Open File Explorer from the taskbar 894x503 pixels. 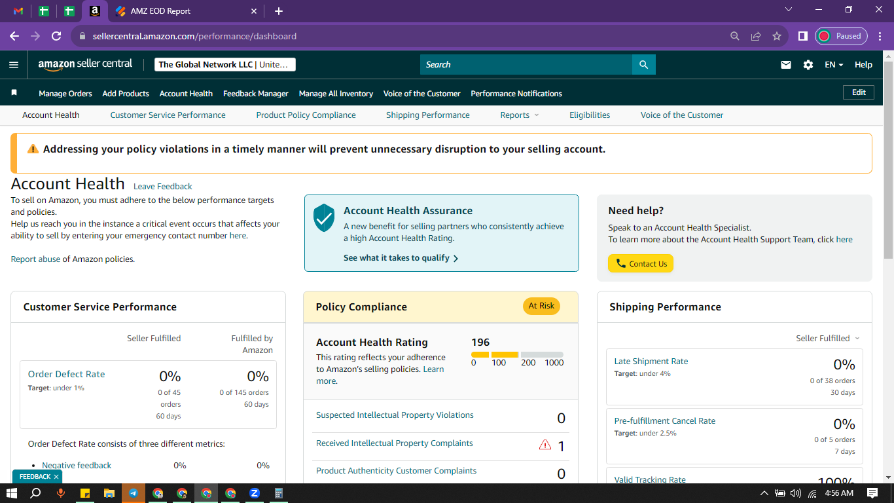click(x=109, y=493)
